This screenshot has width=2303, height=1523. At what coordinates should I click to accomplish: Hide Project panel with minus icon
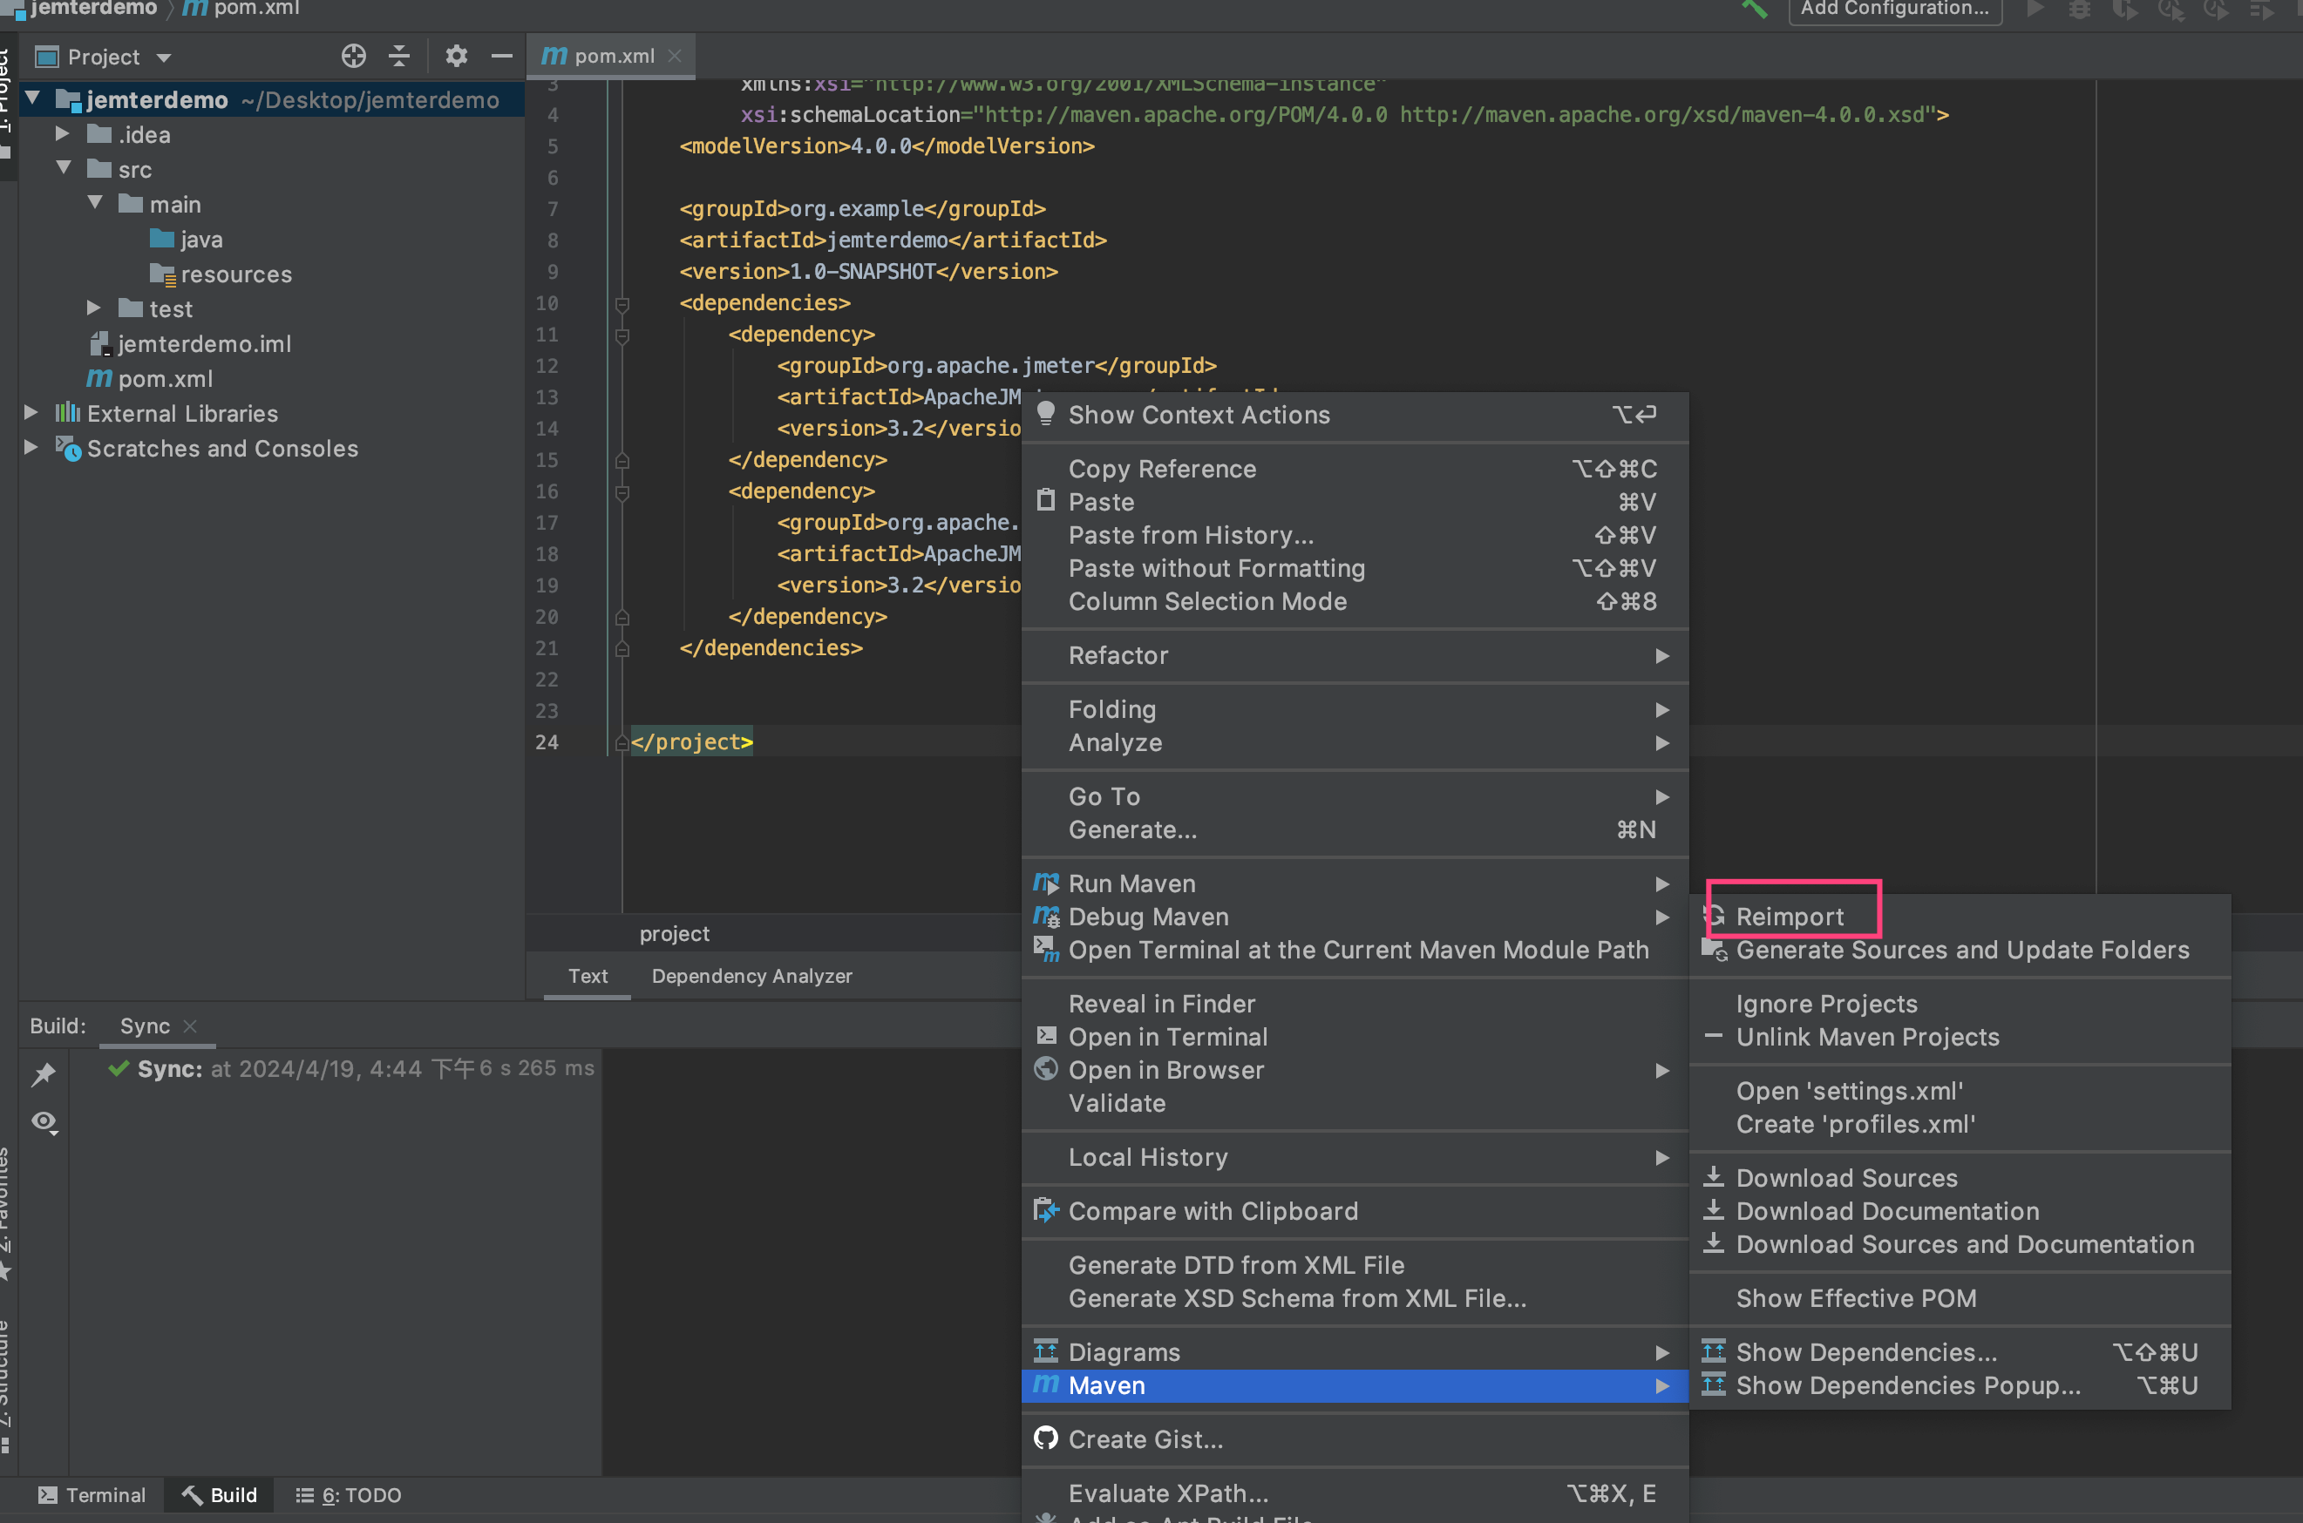coord(501,57)
